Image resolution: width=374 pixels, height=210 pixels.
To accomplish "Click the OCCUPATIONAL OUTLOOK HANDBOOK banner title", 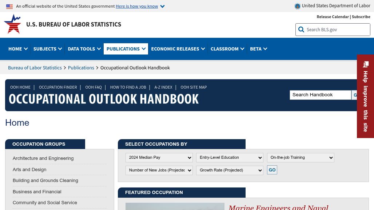I will point(104,99).
